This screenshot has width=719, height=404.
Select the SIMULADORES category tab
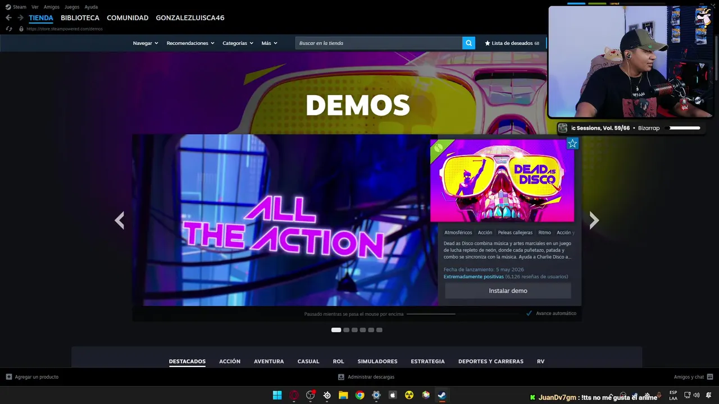(x=377, y=361)
